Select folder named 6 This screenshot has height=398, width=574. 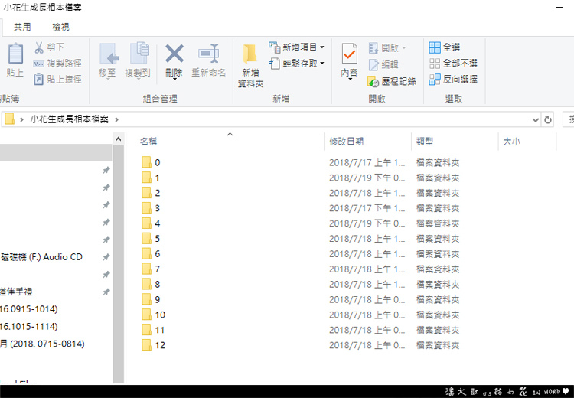pos(151,254)
